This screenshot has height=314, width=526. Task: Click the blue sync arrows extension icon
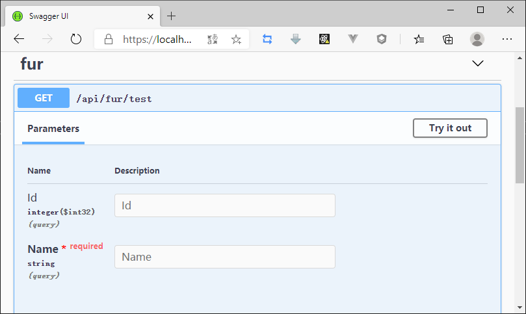click(x=267, y=39)
